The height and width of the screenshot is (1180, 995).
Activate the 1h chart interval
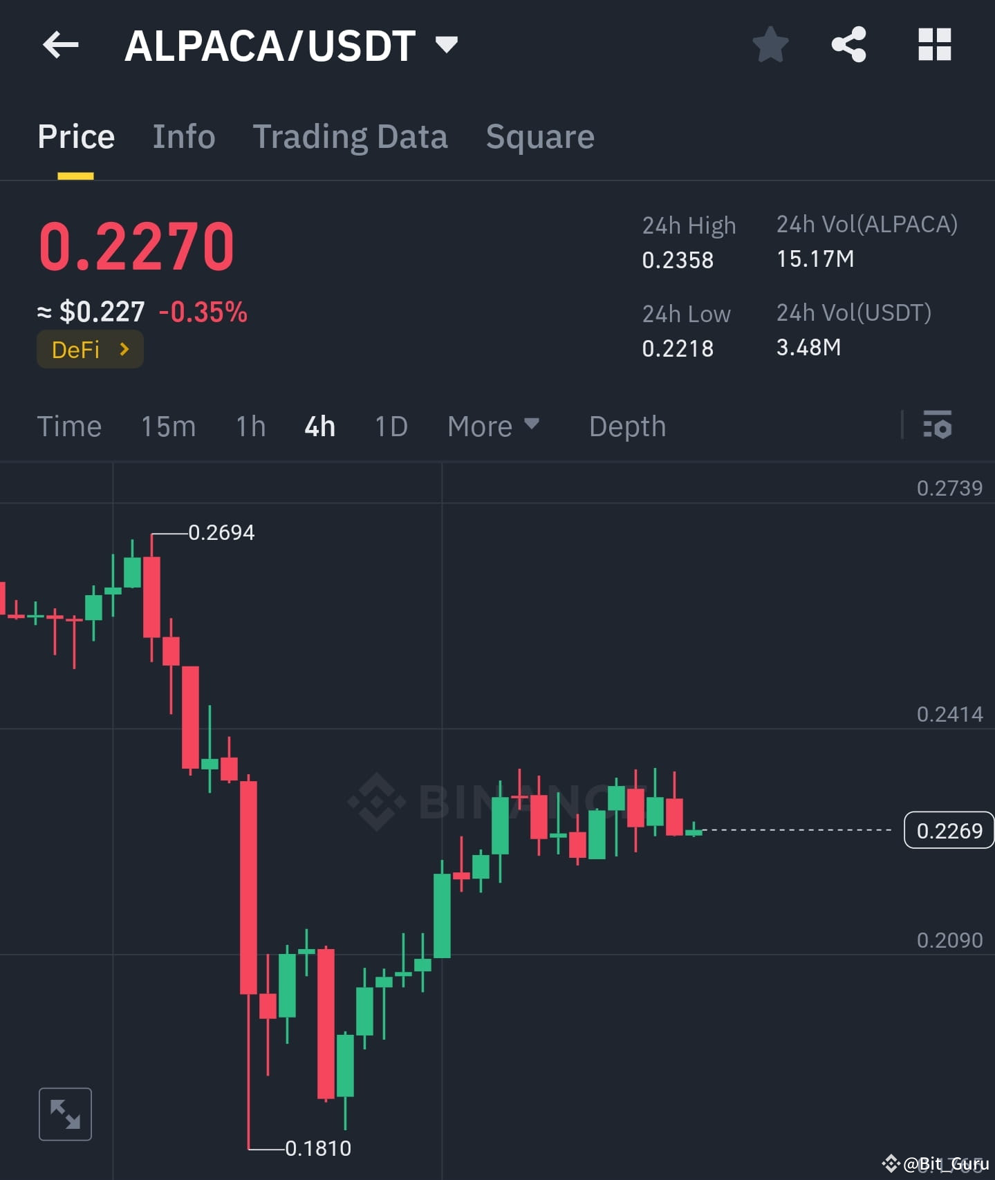(250, 427)
